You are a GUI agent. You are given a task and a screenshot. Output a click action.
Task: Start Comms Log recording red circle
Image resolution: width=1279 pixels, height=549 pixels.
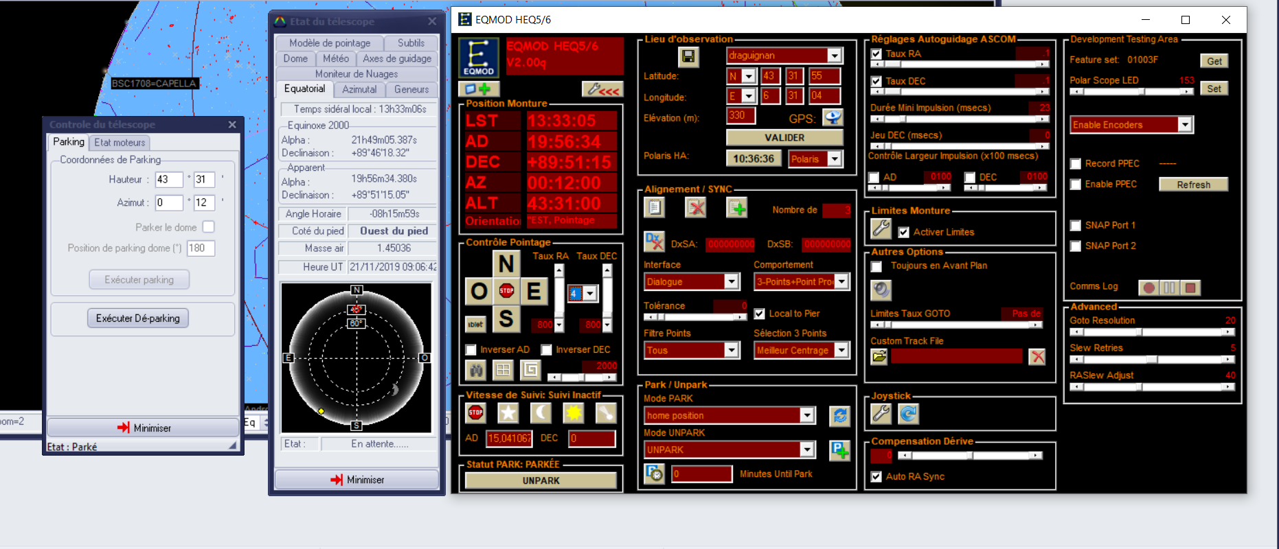click(x=1148, y=288)
